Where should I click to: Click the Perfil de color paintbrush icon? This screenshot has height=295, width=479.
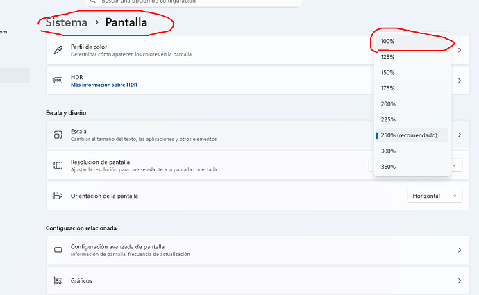pyautogui.click(x=58, y=51)
